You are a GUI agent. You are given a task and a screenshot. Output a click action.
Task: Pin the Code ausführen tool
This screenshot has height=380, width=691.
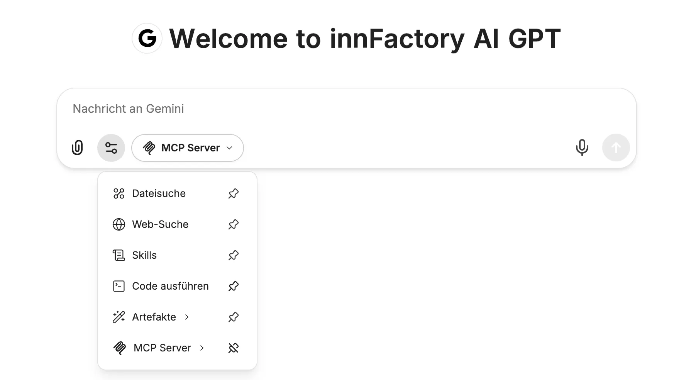click(234, 286)
